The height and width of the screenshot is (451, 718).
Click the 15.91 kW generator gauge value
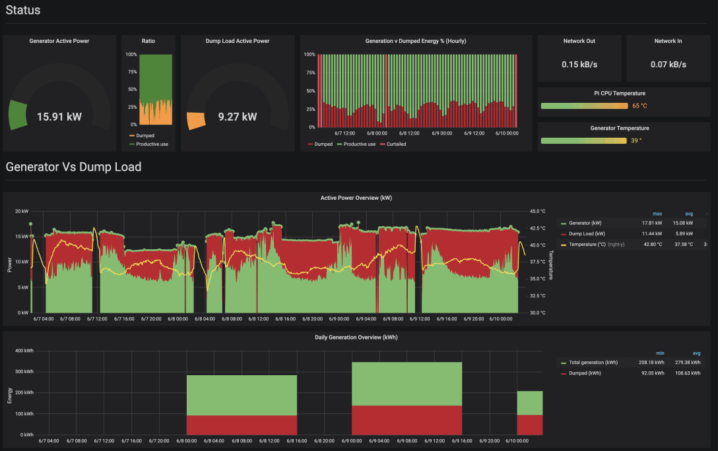(59, 117)
